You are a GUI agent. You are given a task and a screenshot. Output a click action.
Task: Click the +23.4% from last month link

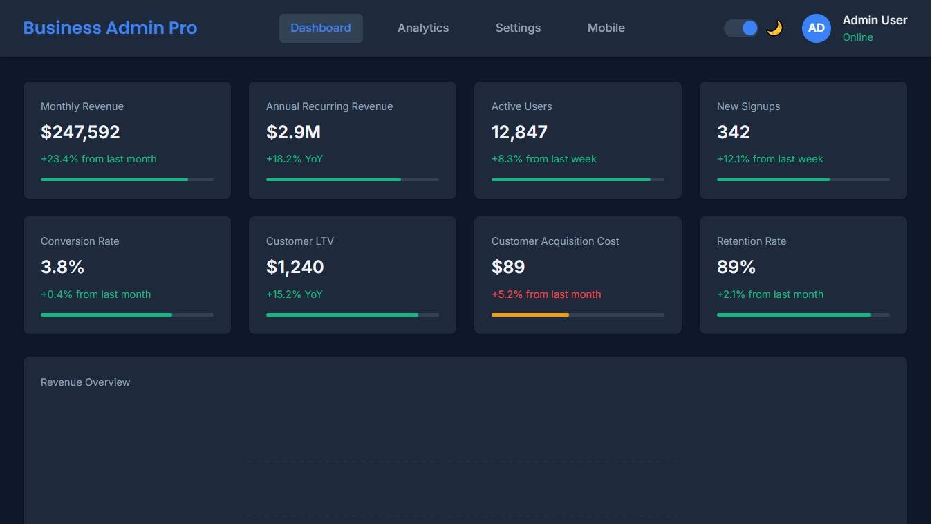[99, 159]
